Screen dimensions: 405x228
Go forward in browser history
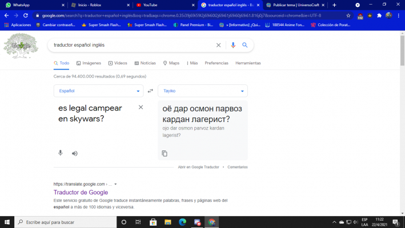tap(16, 15)
